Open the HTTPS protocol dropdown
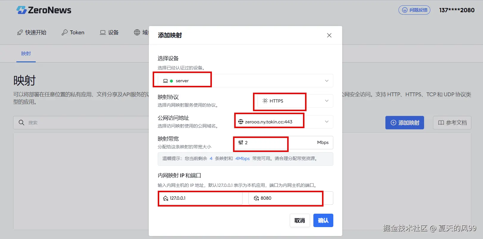This screenshot has height=239, width=483. coord(295,101)
